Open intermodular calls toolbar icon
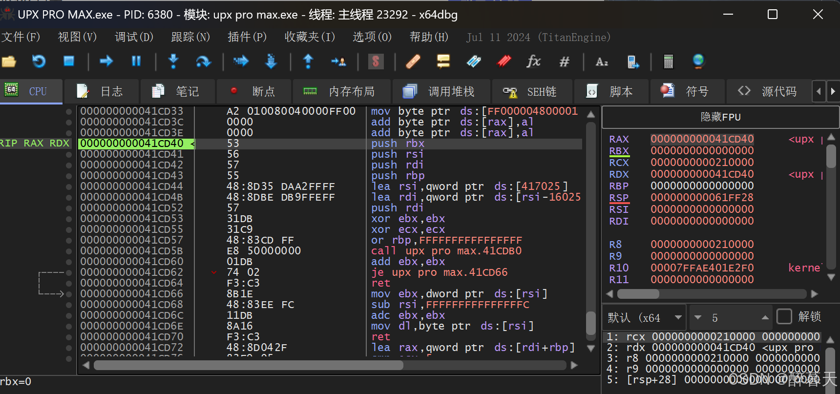 click(633, 62)
